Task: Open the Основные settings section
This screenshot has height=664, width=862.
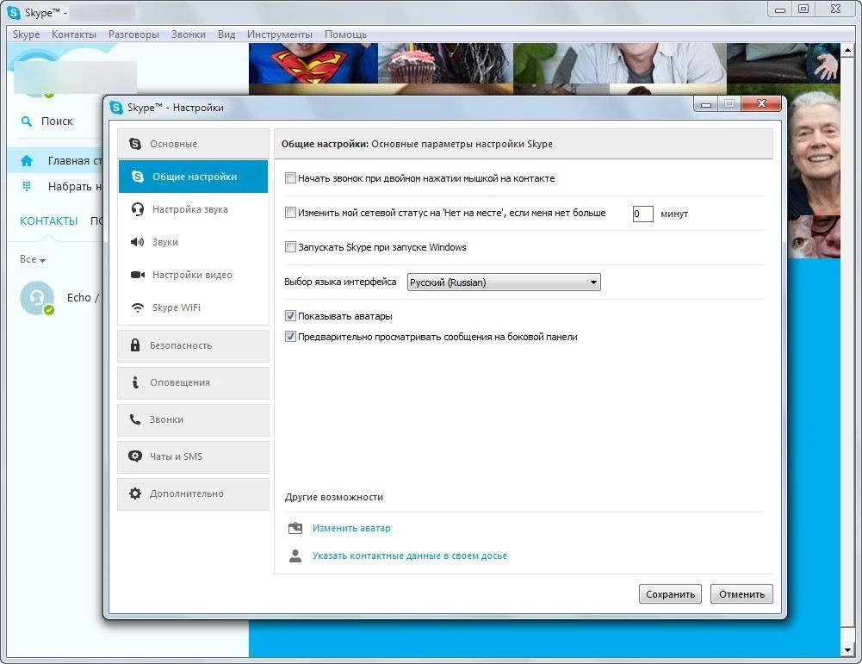Action: (x=193, y=144)
